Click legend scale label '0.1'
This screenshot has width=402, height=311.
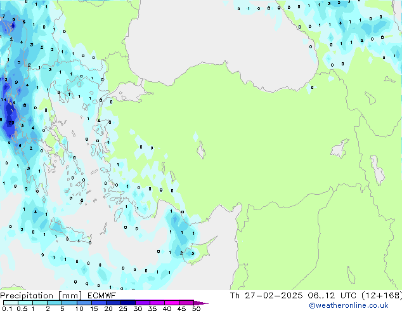pyautogui.click(x=7, y=308)
